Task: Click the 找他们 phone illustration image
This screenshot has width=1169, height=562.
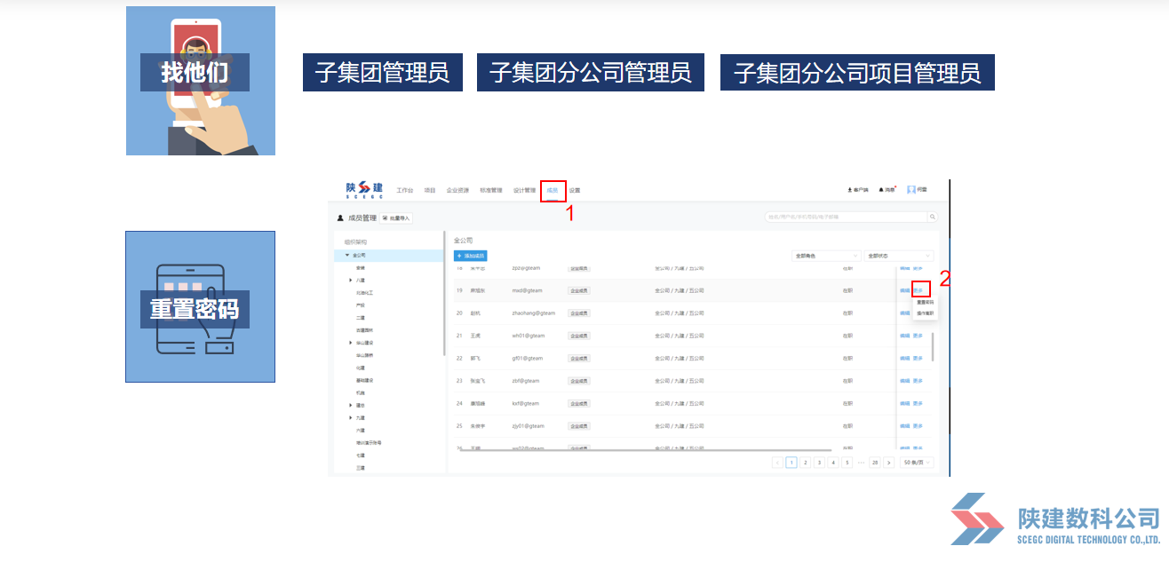Action: click(200, 81)
